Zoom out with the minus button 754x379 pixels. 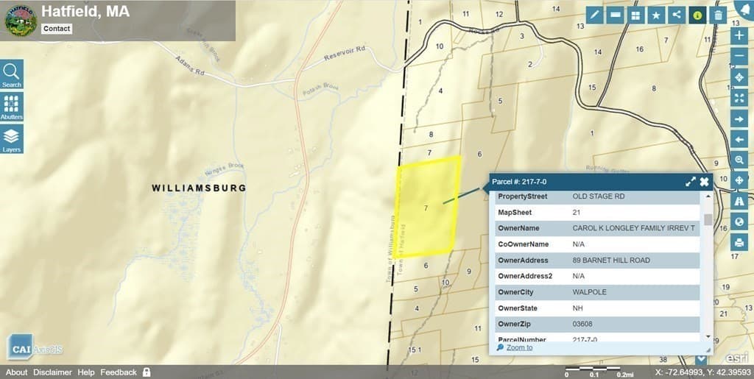[739, 57]
